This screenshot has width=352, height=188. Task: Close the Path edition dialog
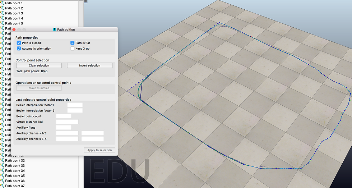pos(14,29)
